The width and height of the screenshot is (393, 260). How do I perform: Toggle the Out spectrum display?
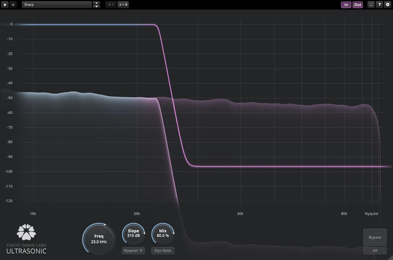358,5
